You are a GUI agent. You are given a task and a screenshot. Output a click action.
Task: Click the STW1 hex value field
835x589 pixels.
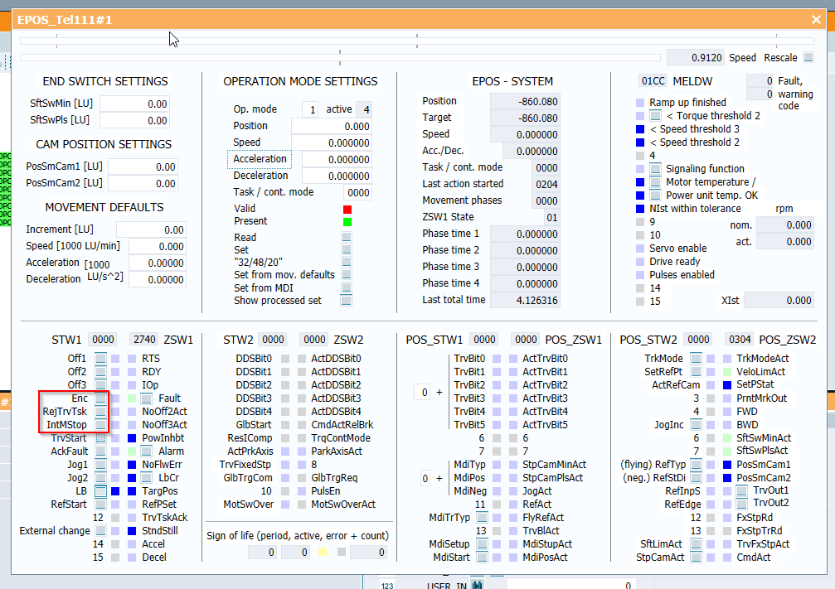point(103,340)
